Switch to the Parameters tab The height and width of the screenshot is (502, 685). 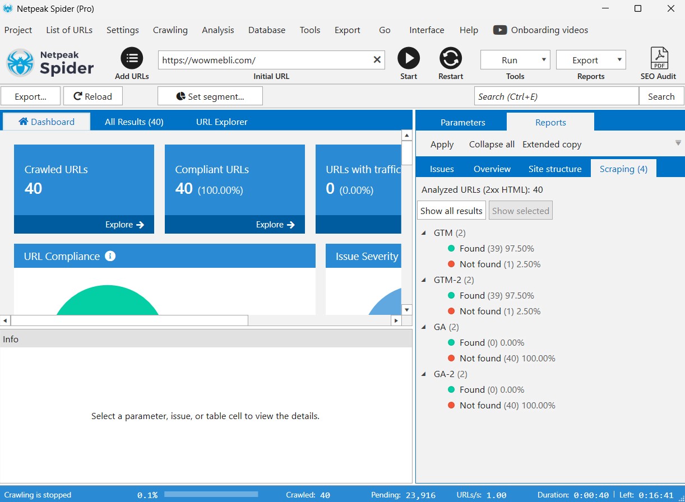pyautogui.click(x=463, y=122)
